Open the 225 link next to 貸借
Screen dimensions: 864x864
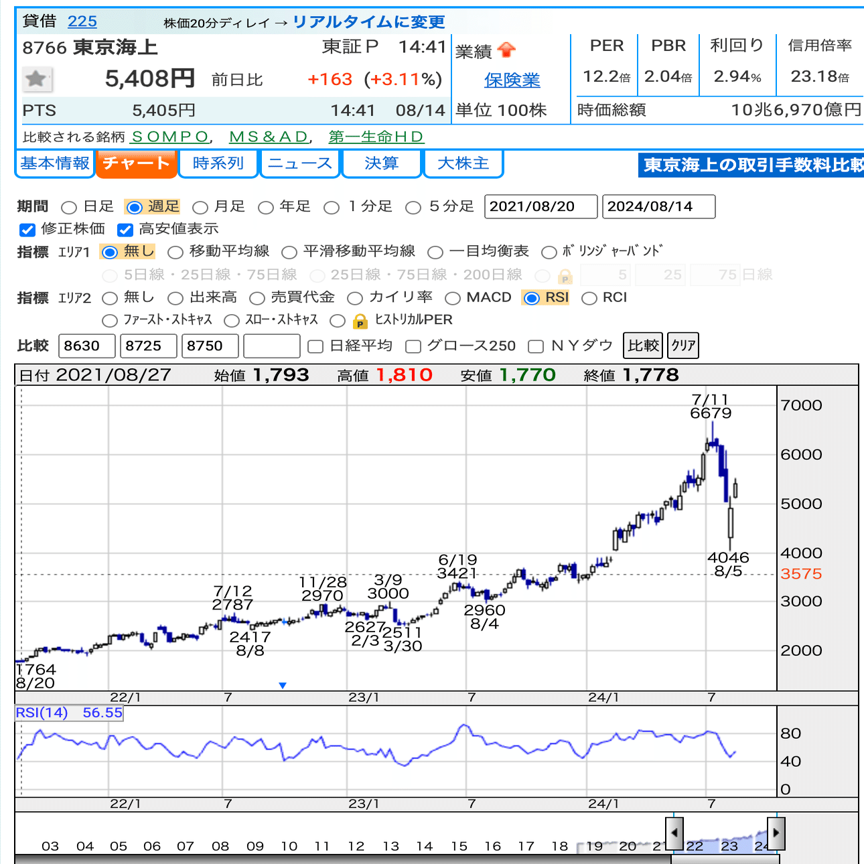(82, 21)
